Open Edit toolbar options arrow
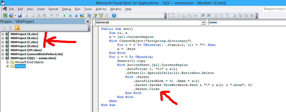 pyautogui.click(x=257, y=16)
